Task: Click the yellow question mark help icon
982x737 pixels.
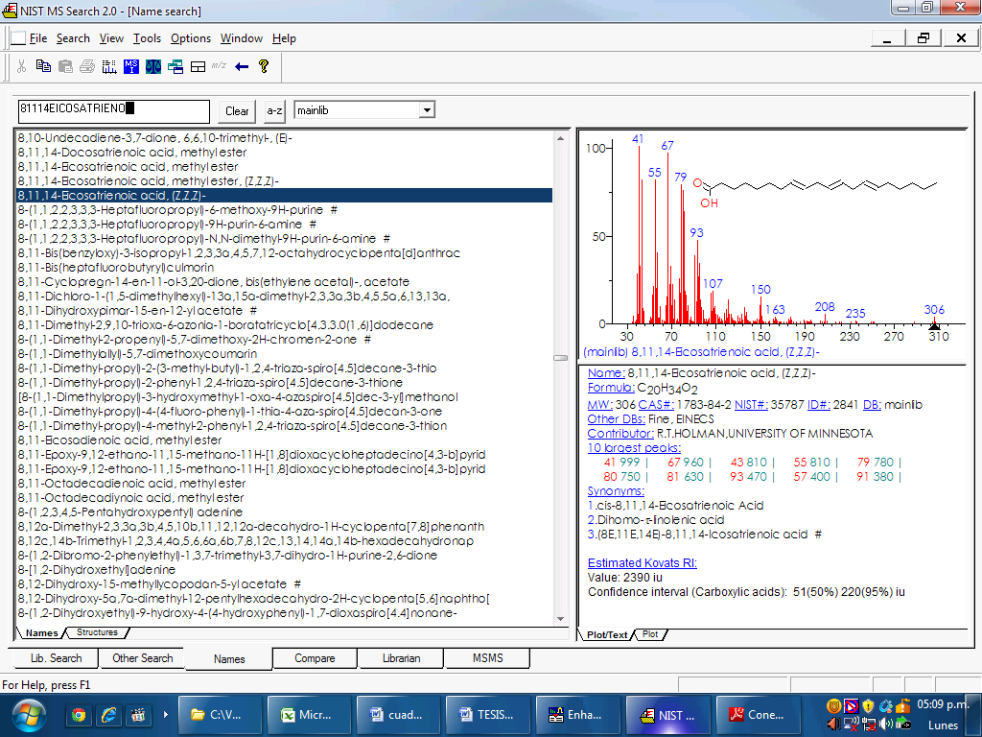Action: tap(264, 66)
